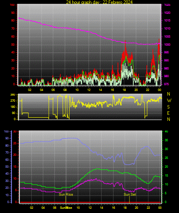Click the 1015 value on pressure axis
This screenshot has height=213, width=179.
[167, 20]
